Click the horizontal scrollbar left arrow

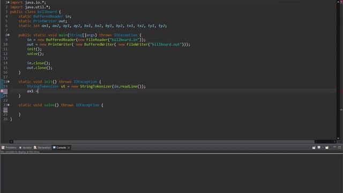[x=11, y=142]
